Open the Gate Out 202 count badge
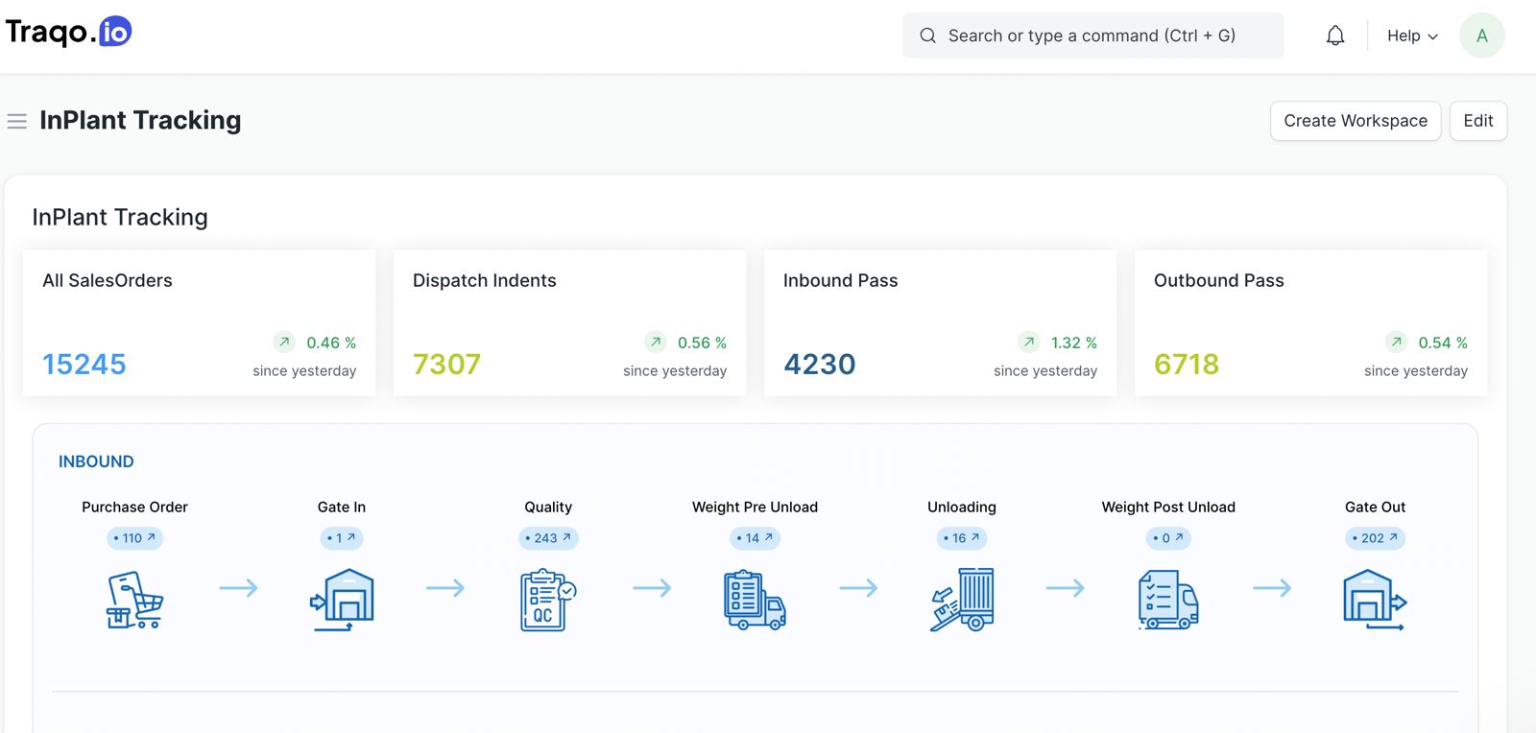 click(x=1375, y=538)
